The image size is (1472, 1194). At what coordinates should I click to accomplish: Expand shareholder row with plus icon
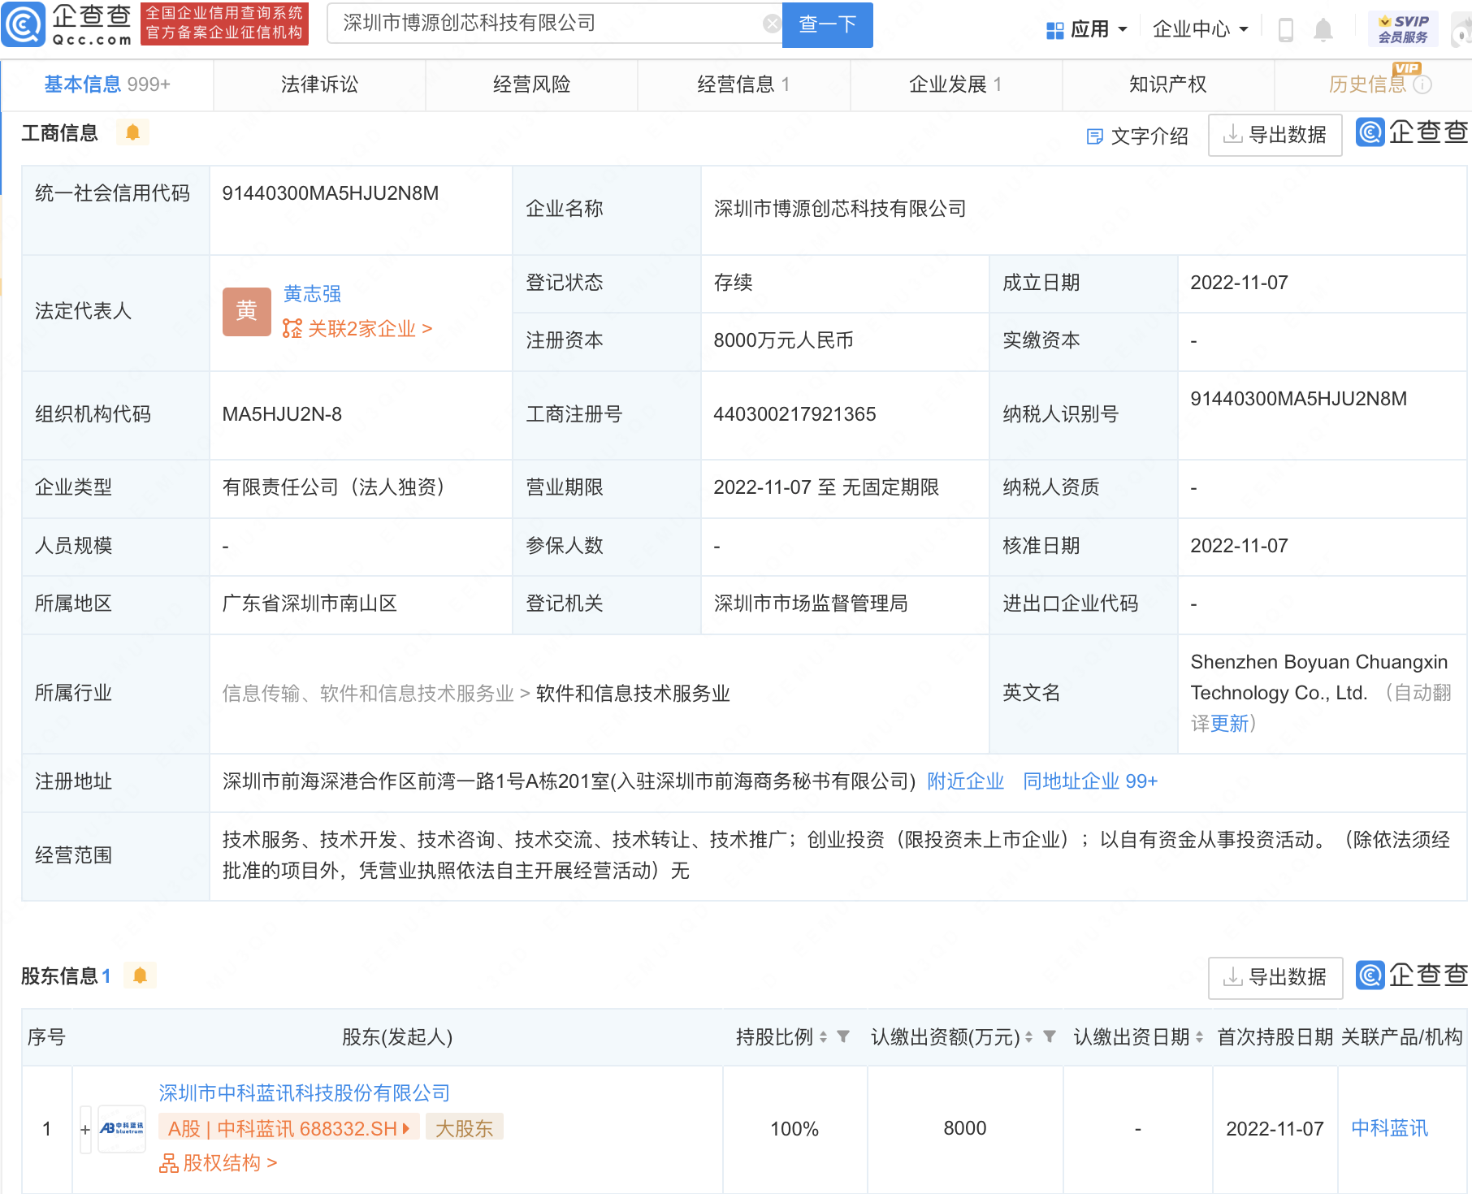[x=85, y=1129]
